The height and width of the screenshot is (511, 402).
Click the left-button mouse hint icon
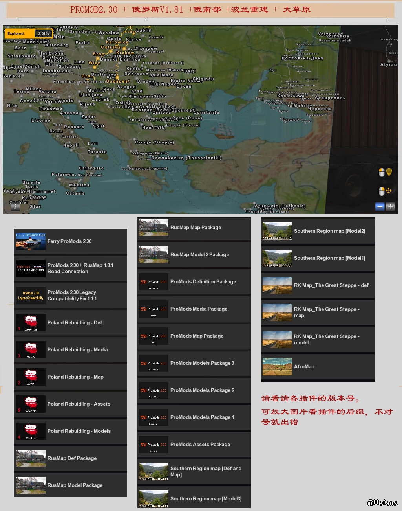tap(381, 172)
